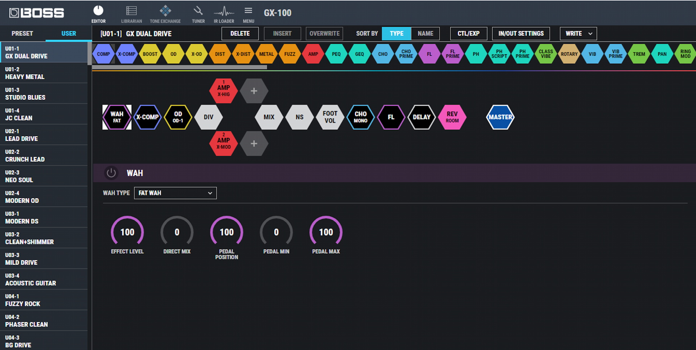The height and width of the screenshot is (350, 696).
Task: Click the PEDAL MAX knob
Action: [326, 232]
